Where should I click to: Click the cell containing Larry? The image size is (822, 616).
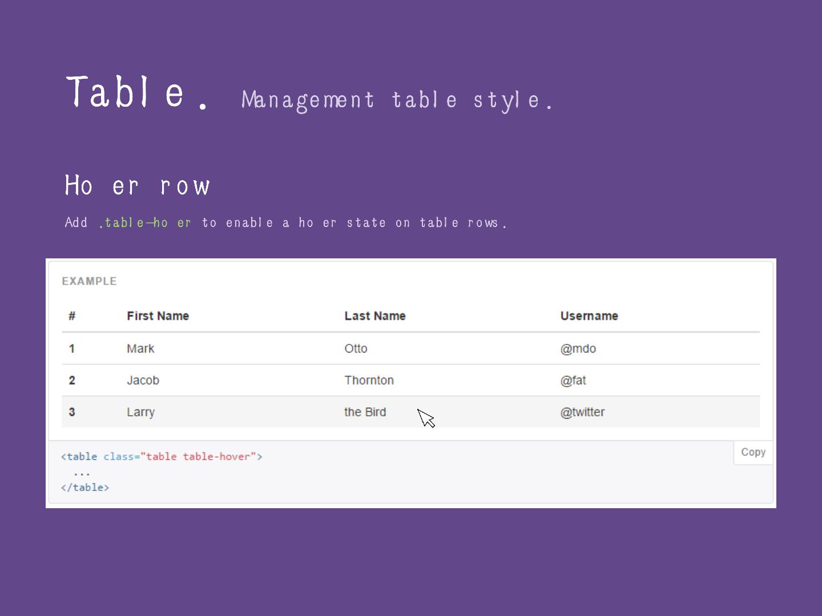[x=140, y=412]
